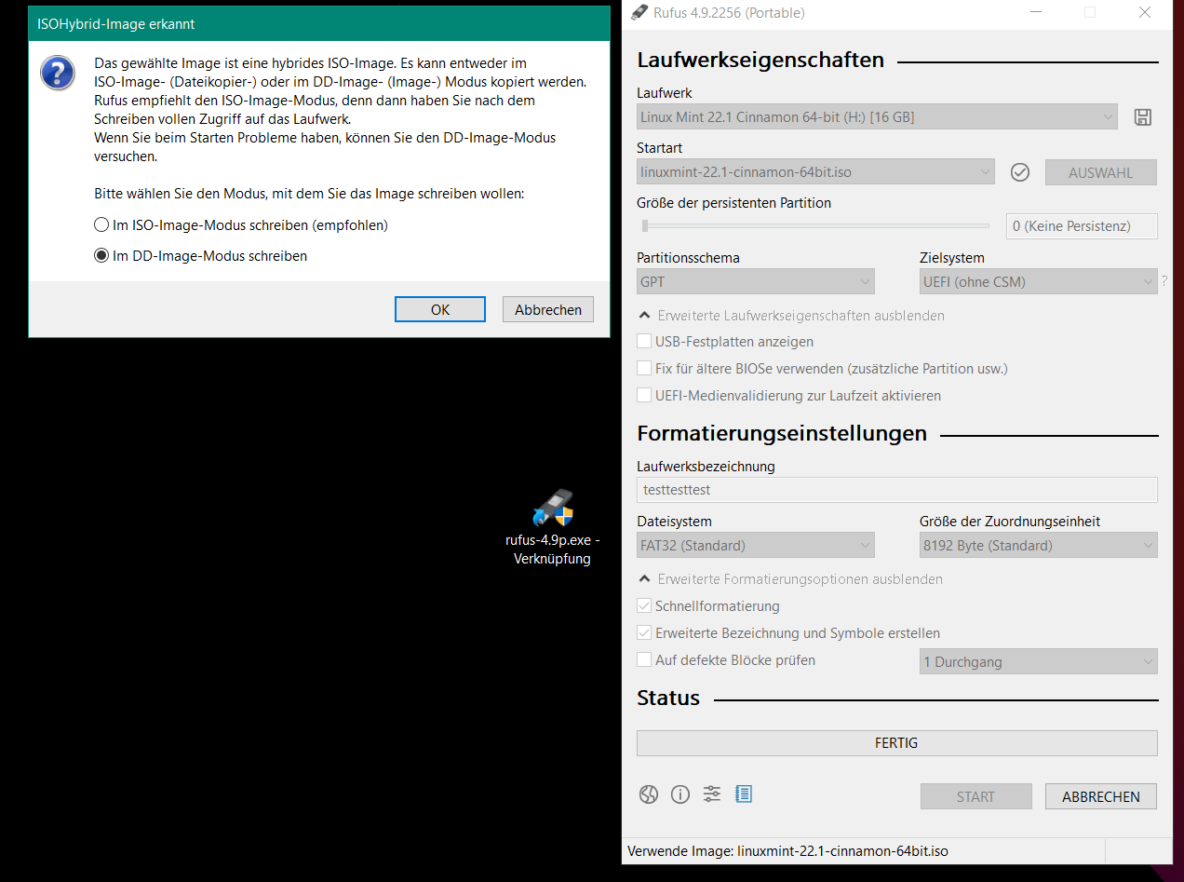
Task: Click the 'Laufwerkseigenschaften' heading
Action: [x=760, y=60]
